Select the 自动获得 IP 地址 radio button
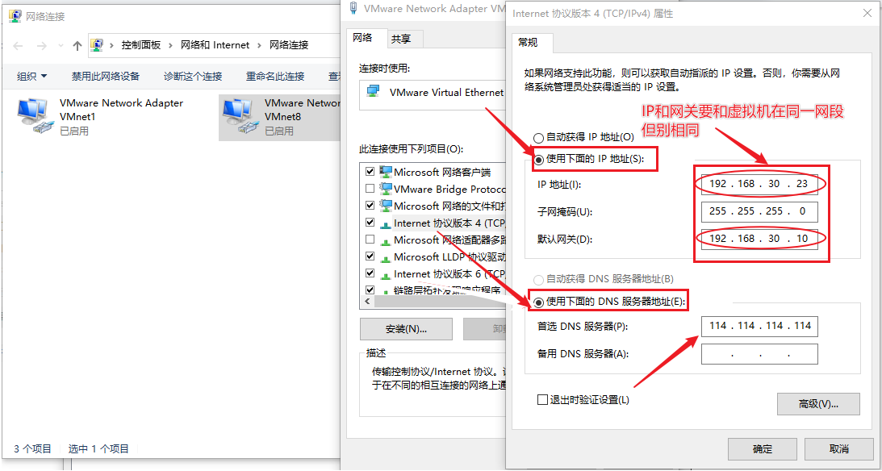 coord(538,138)
